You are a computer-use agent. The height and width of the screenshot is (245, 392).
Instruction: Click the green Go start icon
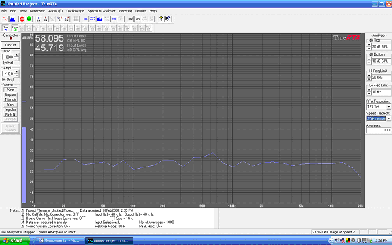[x=29, y=19]
